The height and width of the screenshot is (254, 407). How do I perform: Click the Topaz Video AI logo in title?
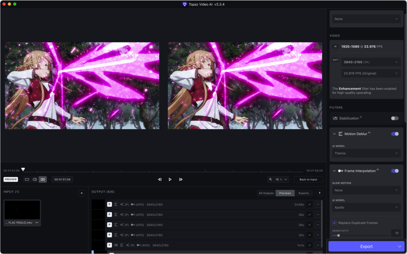(184, 5)
